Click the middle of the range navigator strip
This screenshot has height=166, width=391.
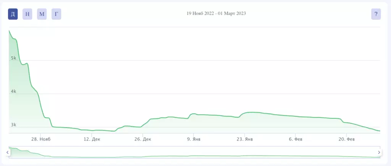[x=194, y=152]
